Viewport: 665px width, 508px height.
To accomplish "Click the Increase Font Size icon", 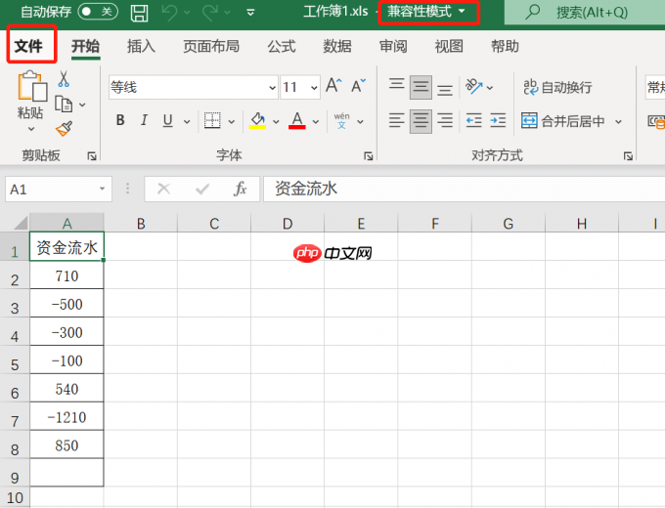I will coord(333,86).
